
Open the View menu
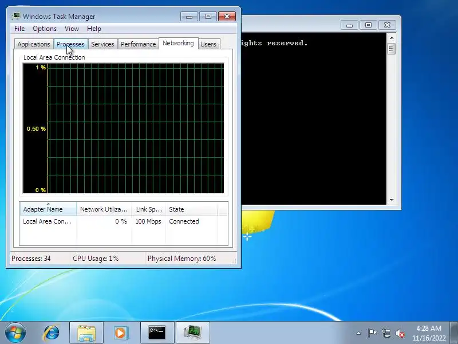click(x=72, y=29)
